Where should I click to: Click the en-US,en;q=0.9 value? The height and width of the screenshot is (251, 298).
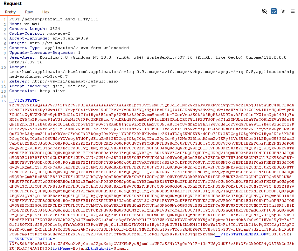pos(70,38)
